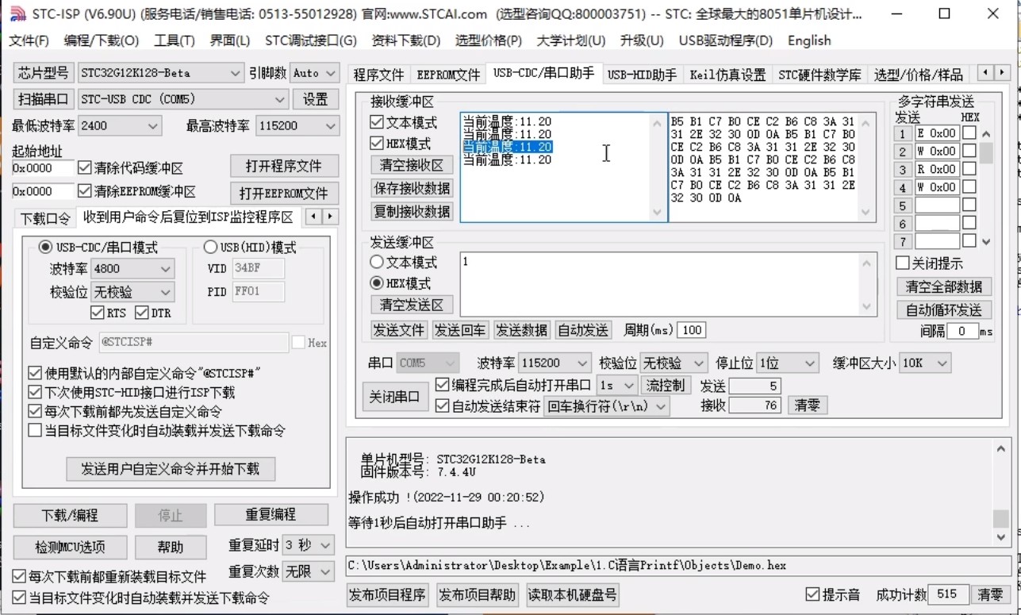Click the 检测MCU选项 button
The image size is (1021, 615).
coord(70,547)
